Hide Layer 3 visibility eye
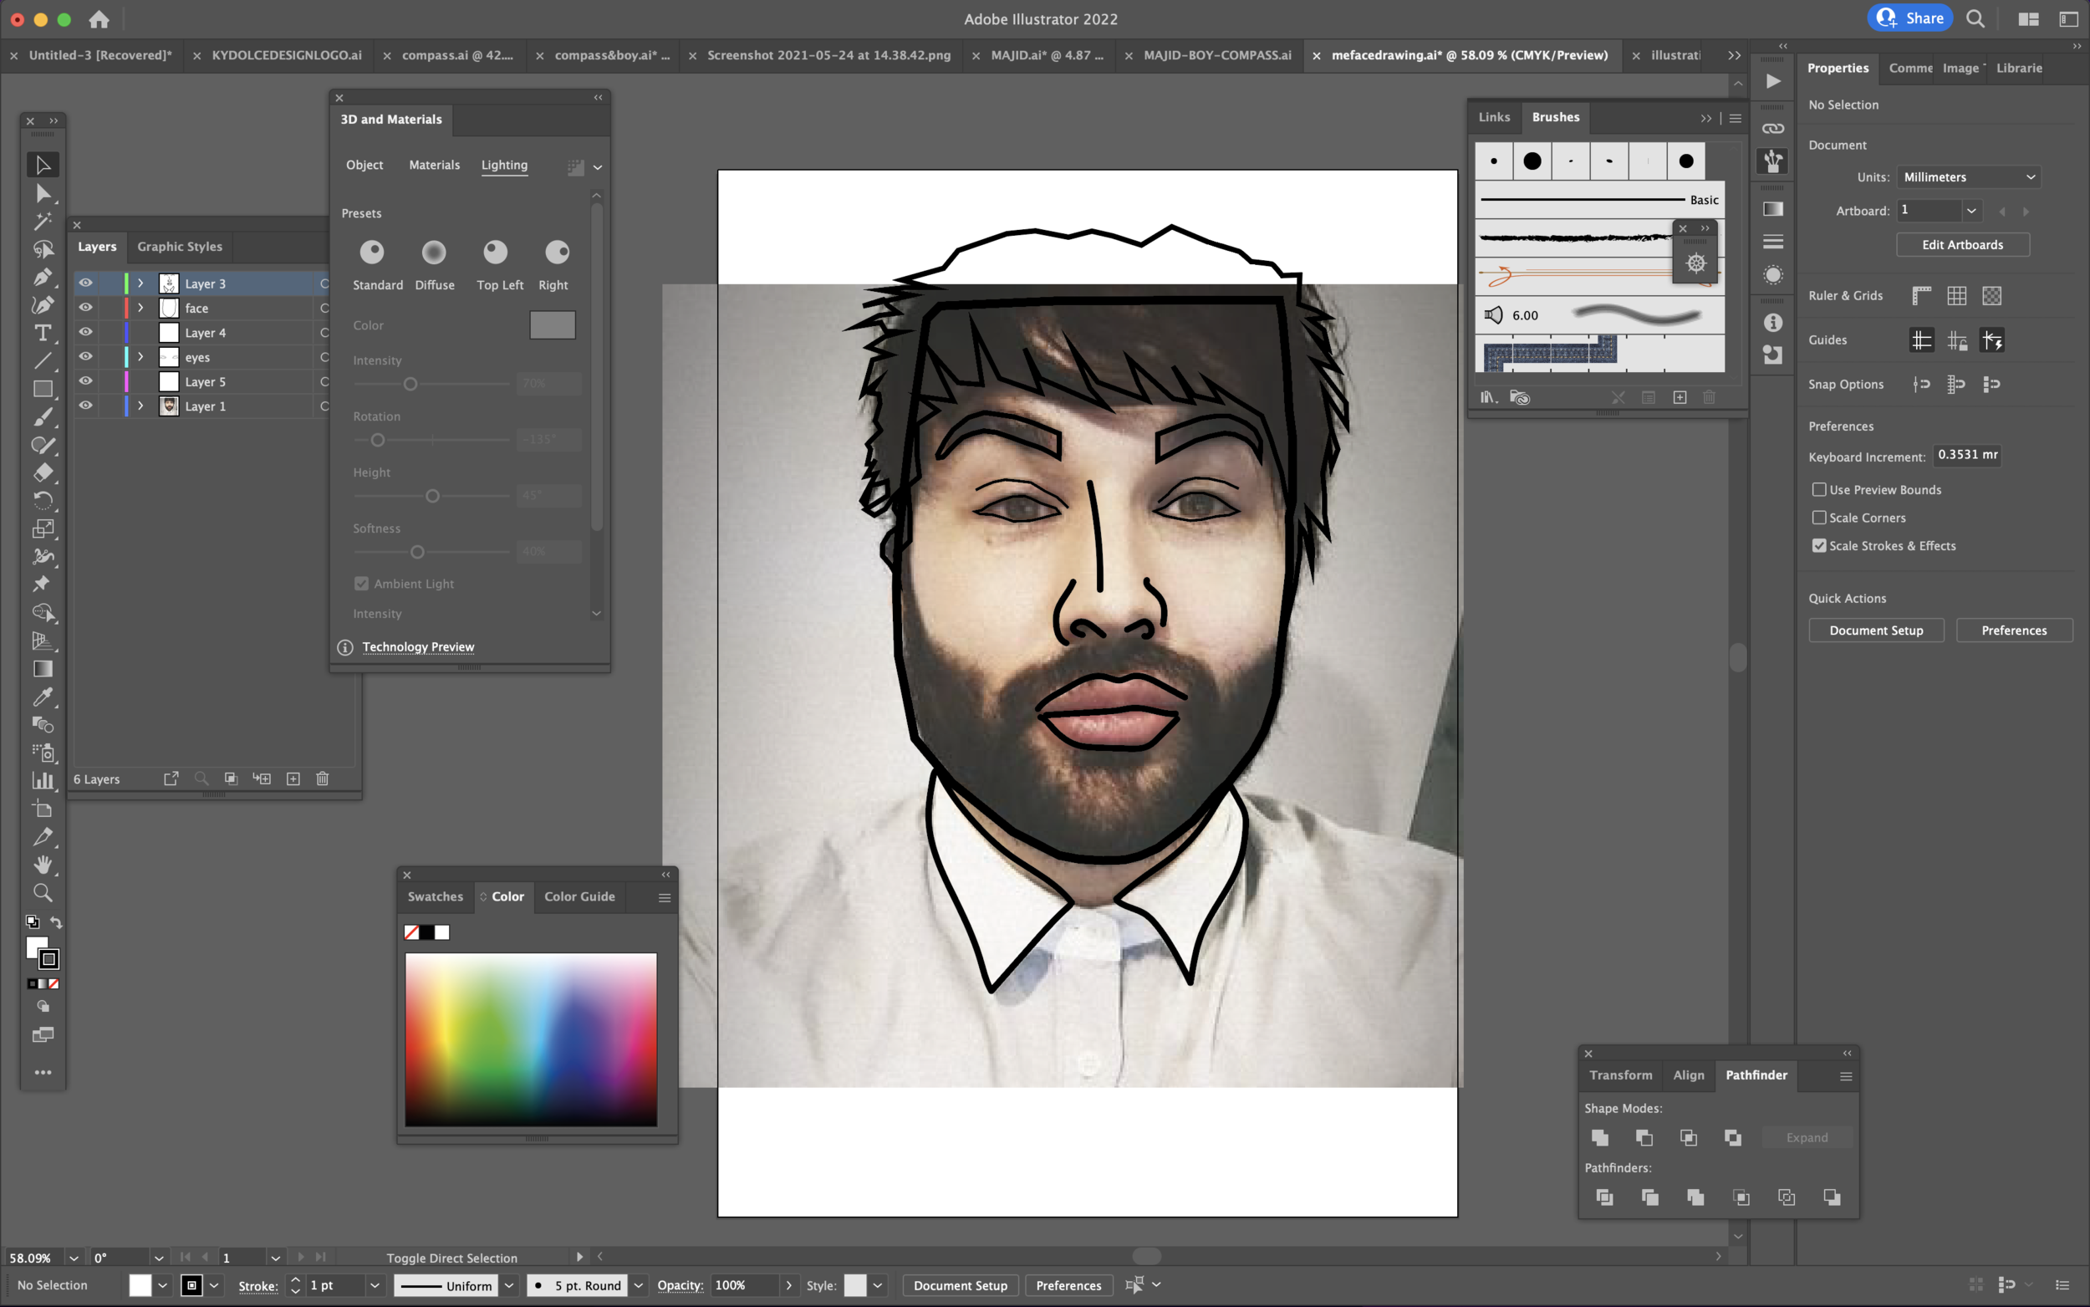Viewport: 2090px width, 1307px height. pos(85,283)
